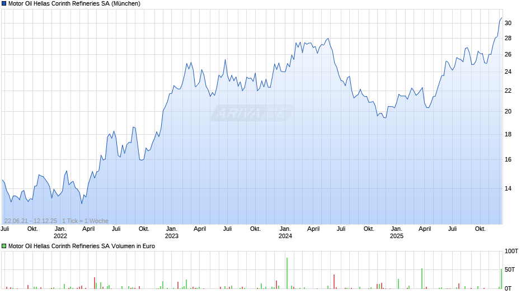The width and height of the screenshot is (526, 294).
Task: Click the green legend square beside the Volumen title
Action: tap(4, 246)
